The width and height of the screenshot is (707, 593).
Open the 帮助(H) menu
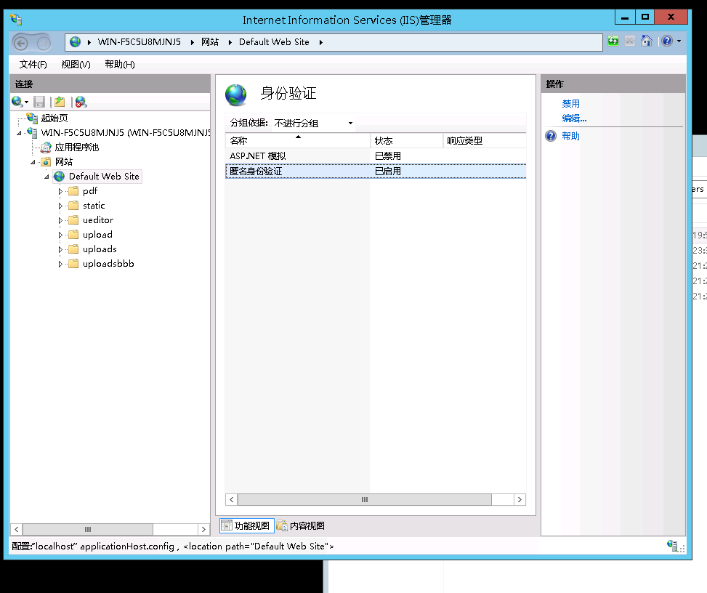coord(119,65)
